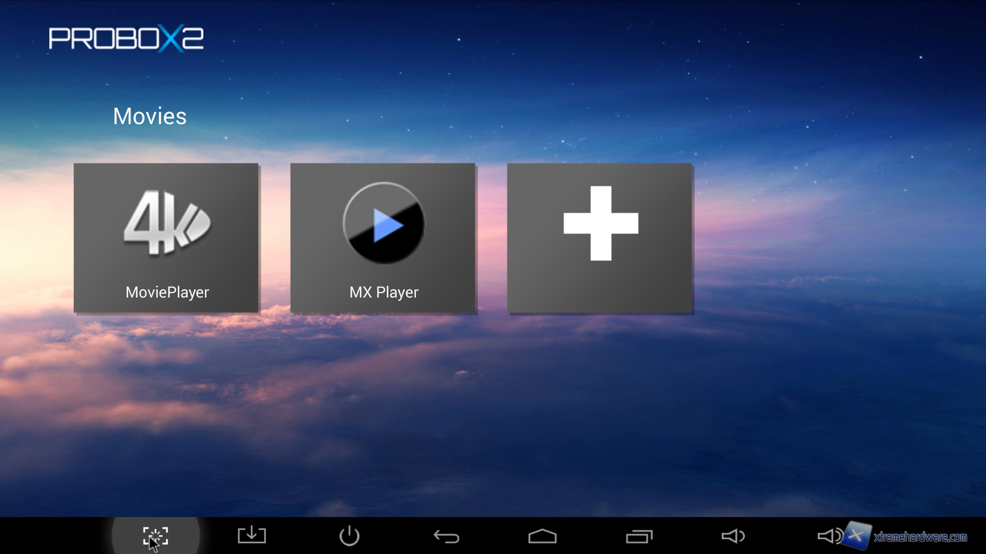Click the hide navigation bar arrow icon
Image resolution: width=986 pixels, height=554 pixels.
coord(252,535)
